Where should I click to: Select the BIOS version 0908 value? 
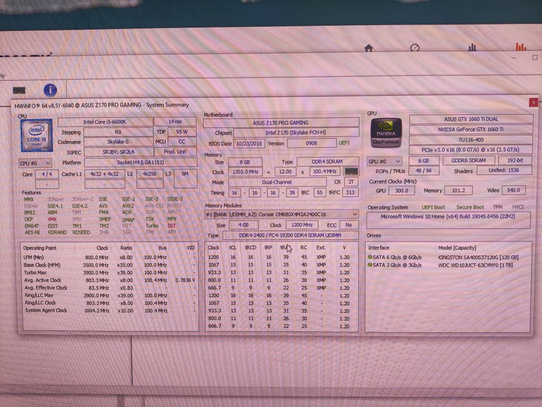click(312, 143)
